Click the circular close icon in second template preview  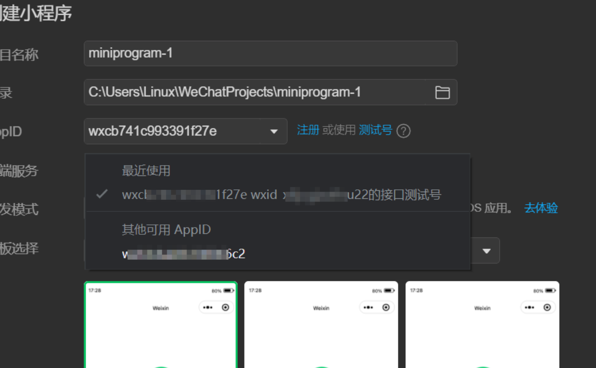pyautogui.click(x=386, y=307)
